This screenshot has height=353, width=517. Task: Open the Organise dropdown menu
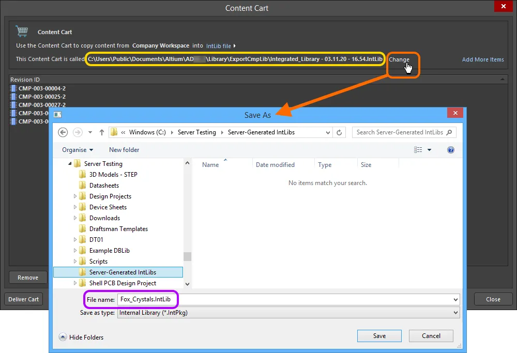(78, 150)
